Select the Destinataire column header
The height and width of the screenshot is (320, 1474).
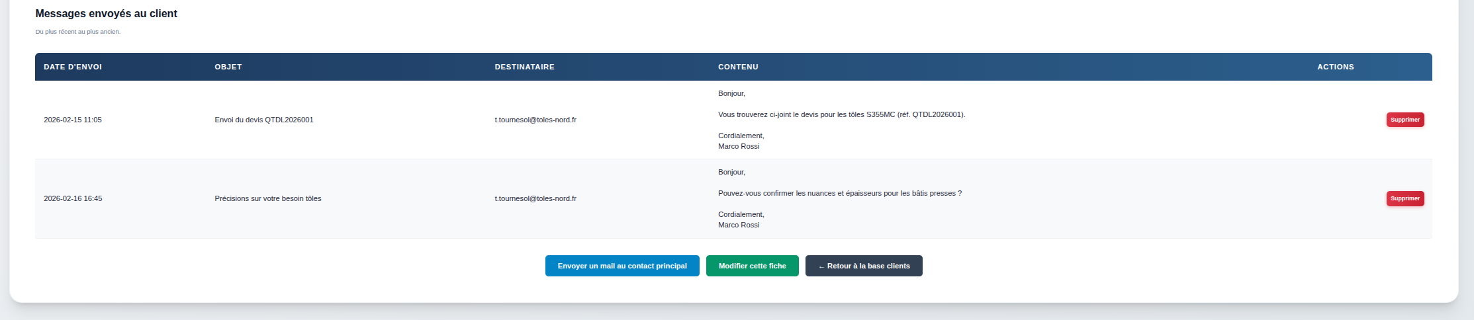pos(525,67)
